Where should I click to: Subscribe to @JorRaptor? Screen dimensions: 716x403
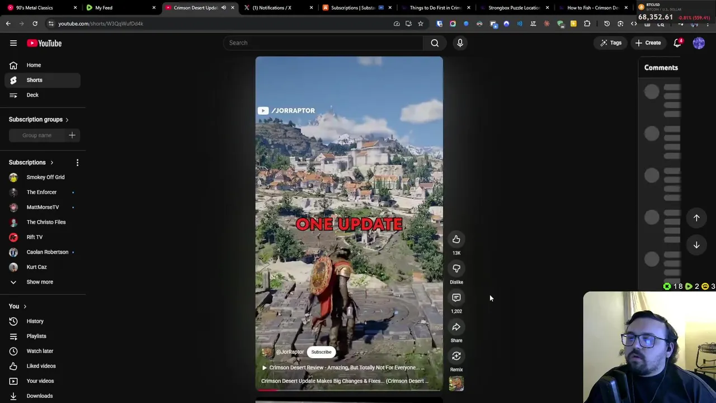(x=321, y=352)
